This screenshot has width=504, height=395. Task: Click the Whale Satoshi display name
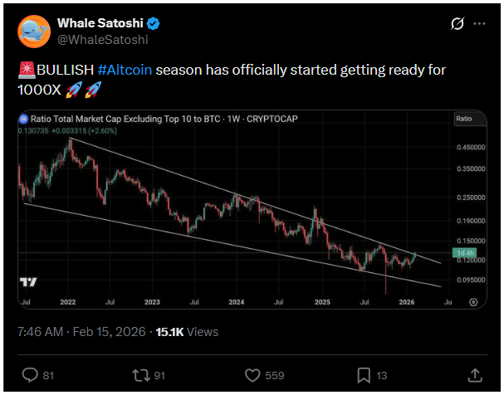(x=99, y=22)
